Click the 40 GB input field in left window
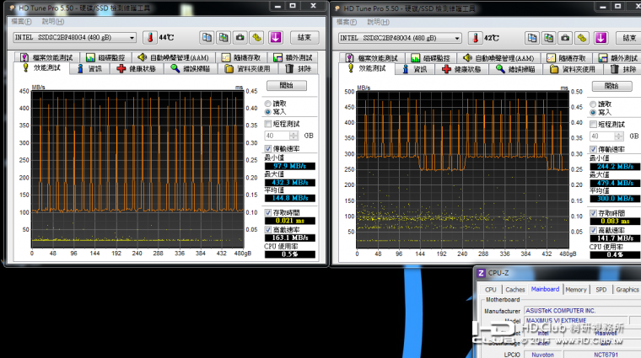Screen dimensions: 641x358 277,136
